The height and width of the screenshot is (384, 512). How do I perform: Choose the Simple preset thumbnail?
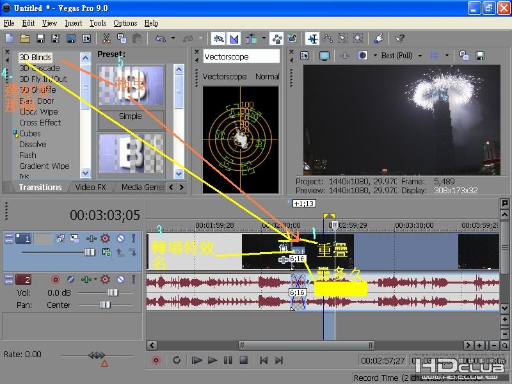click(131, 86)
